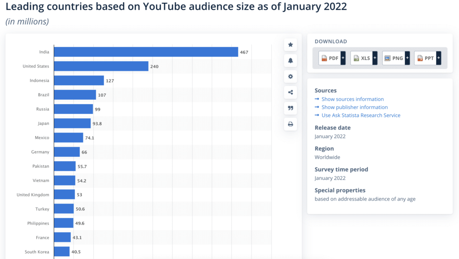Click the value label 240
This screenshot has height=259, width=459.
pyautogui.click(x=154, y=67)
